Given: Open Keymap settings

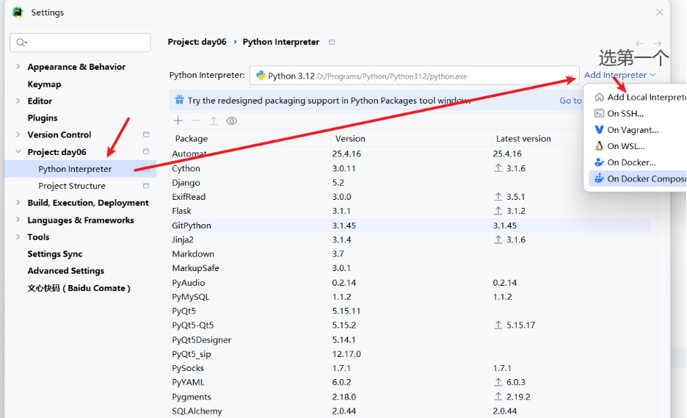Looking at the screenshot, I should [x=44, y=84].
